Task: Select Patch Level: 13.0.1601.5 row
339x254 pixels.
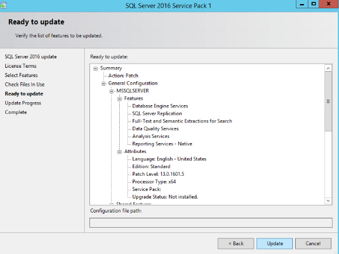Action: (x=158, y=174)
